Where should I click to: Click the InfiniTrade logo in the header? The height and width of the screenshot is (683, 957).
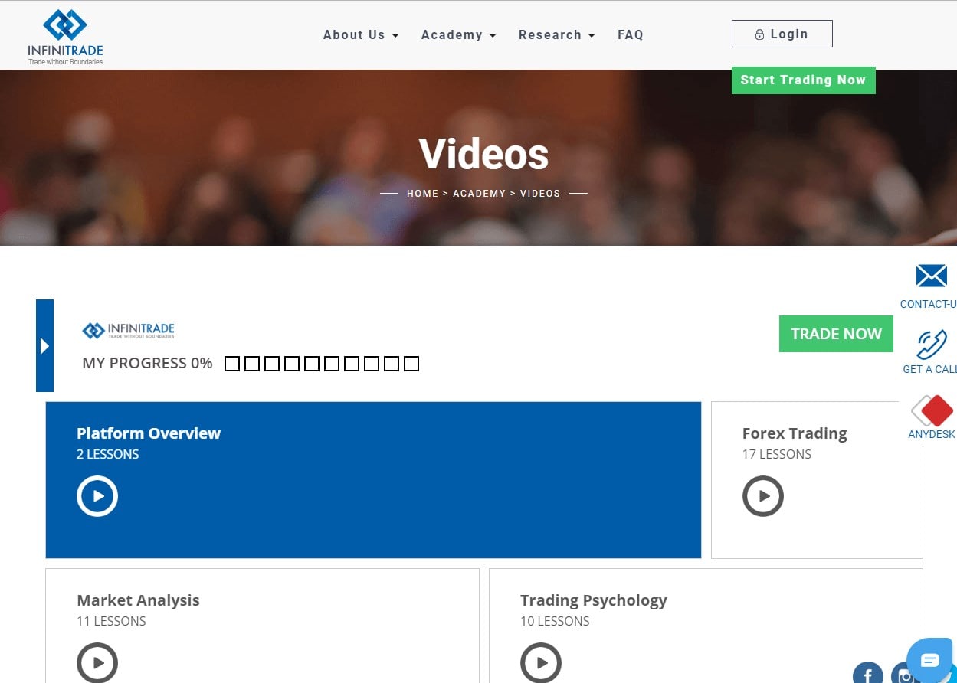tap(65, 34)
